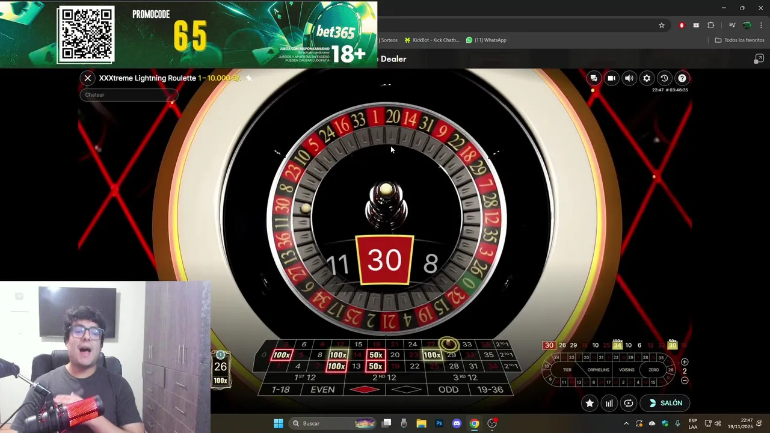Open the game chat panel icon

(x=594, y=78)
